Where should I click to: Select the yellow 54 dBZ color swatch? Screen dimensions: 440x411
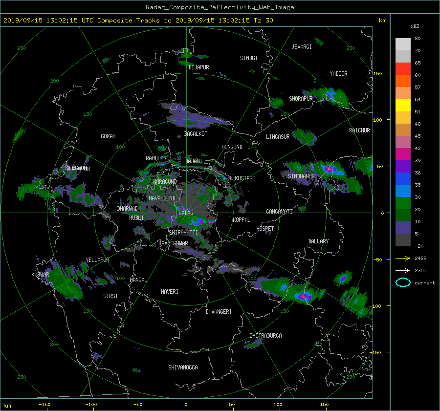[x=403, y=106]
